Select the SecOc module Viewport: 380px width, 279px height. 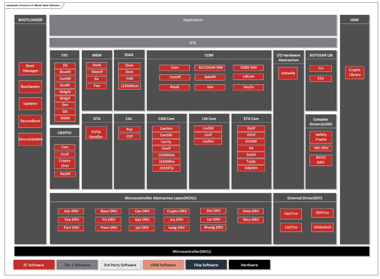coord(248,87)
